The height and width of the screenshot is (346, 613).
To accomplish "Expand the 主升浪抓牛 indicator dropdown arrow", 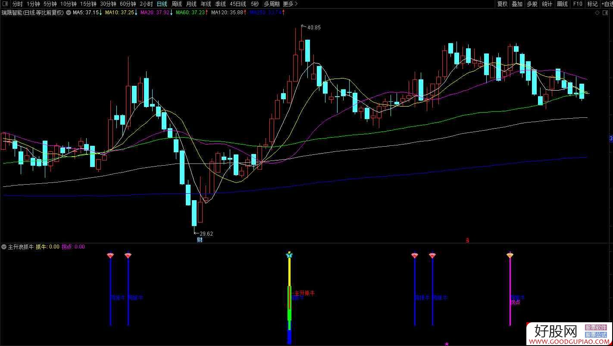I will click(x=4, y=247).
